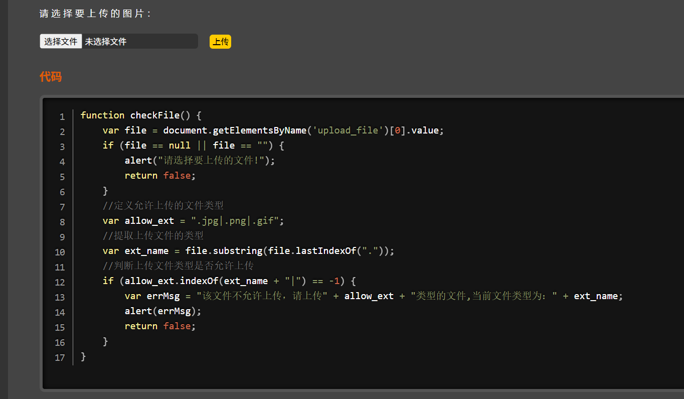Click the comment //定义允许上传的文件类型
Viewport: 684px width, 399px height.
pos(163,206)
